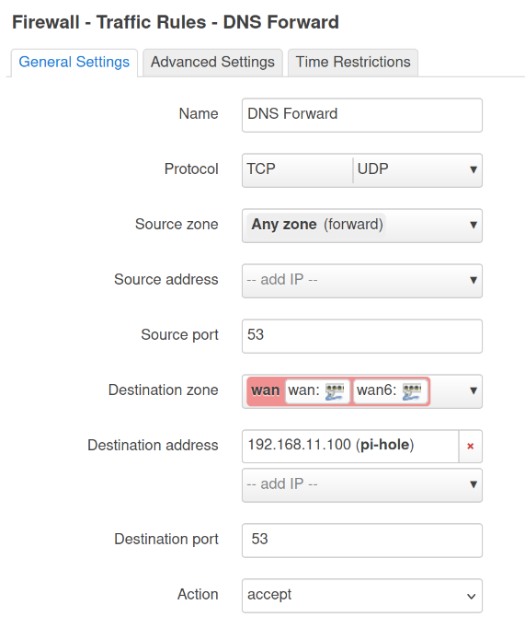The image size is (525, 640).
Task: Open the Protocol dropdown arrow
Action: click(x=474, y=169)
